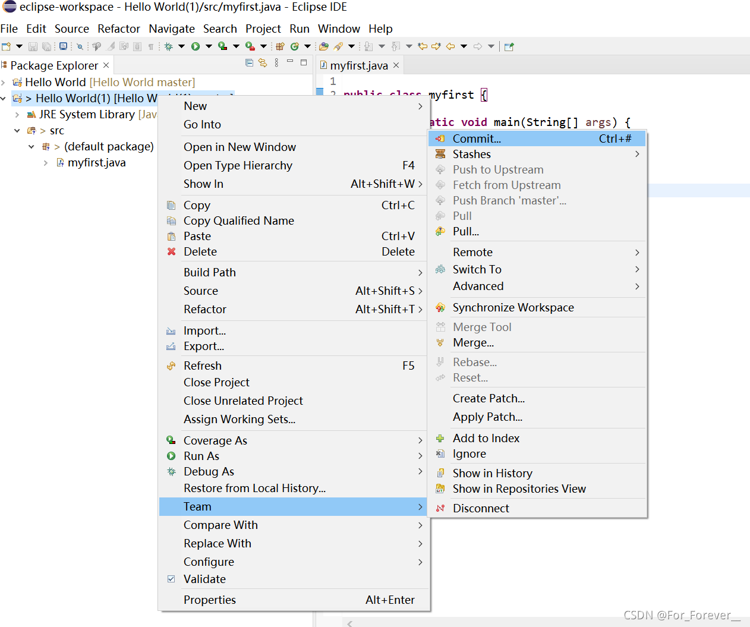Select Close Project menu entry

tap(294, 382)
